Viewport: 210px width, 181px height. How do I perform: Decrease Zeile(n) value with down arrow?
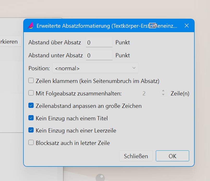pos(163,94)
